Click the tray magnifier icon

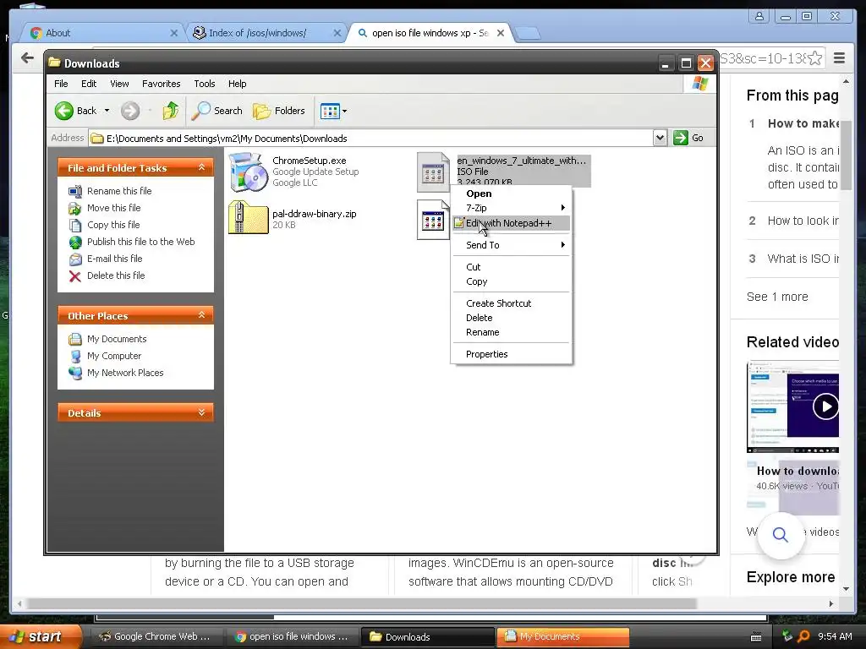tap(803, 636)
